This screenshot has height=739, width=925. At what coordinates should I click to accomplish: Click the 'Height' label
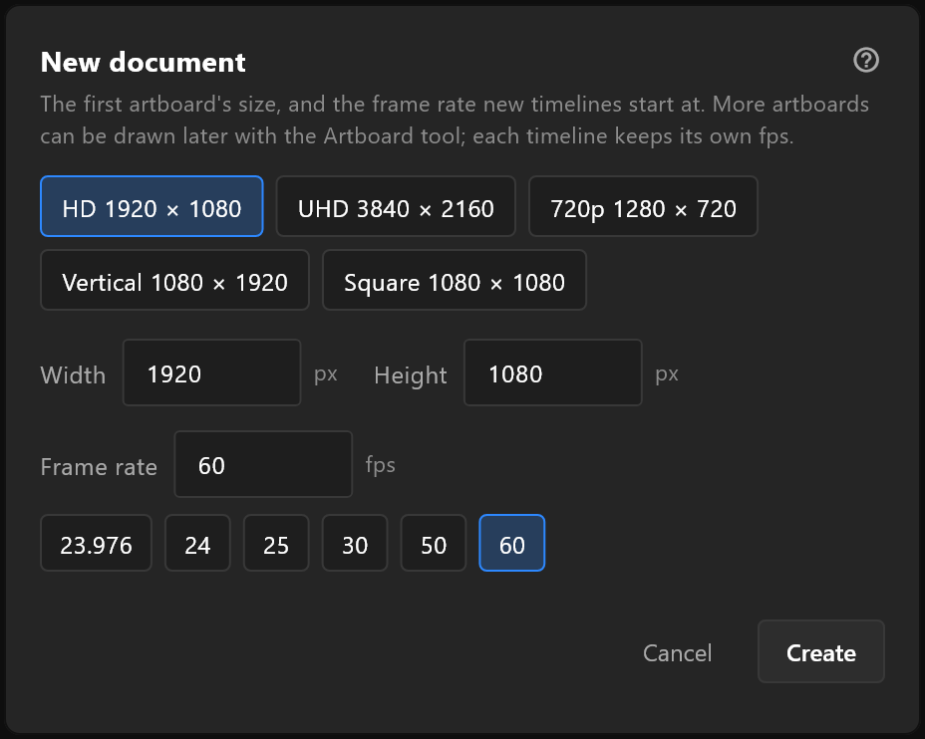pyautogui.click(x=411, y=375)
